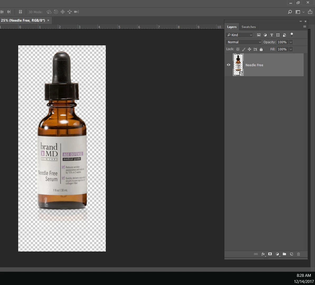This screenshot has width=315, height=285.
Task: Select the Needle Free layer name
Action: click(254, 65)
